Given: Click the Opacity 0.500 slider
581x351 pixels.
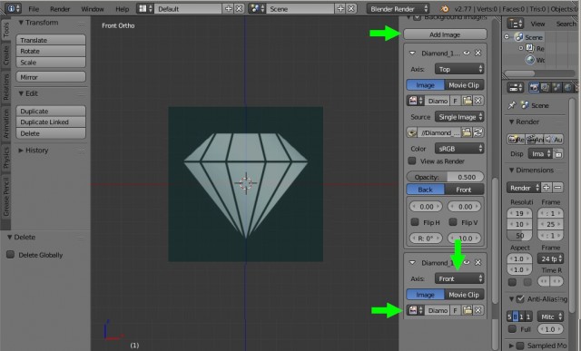Looking at the screenshot, I should coord(445,177).
